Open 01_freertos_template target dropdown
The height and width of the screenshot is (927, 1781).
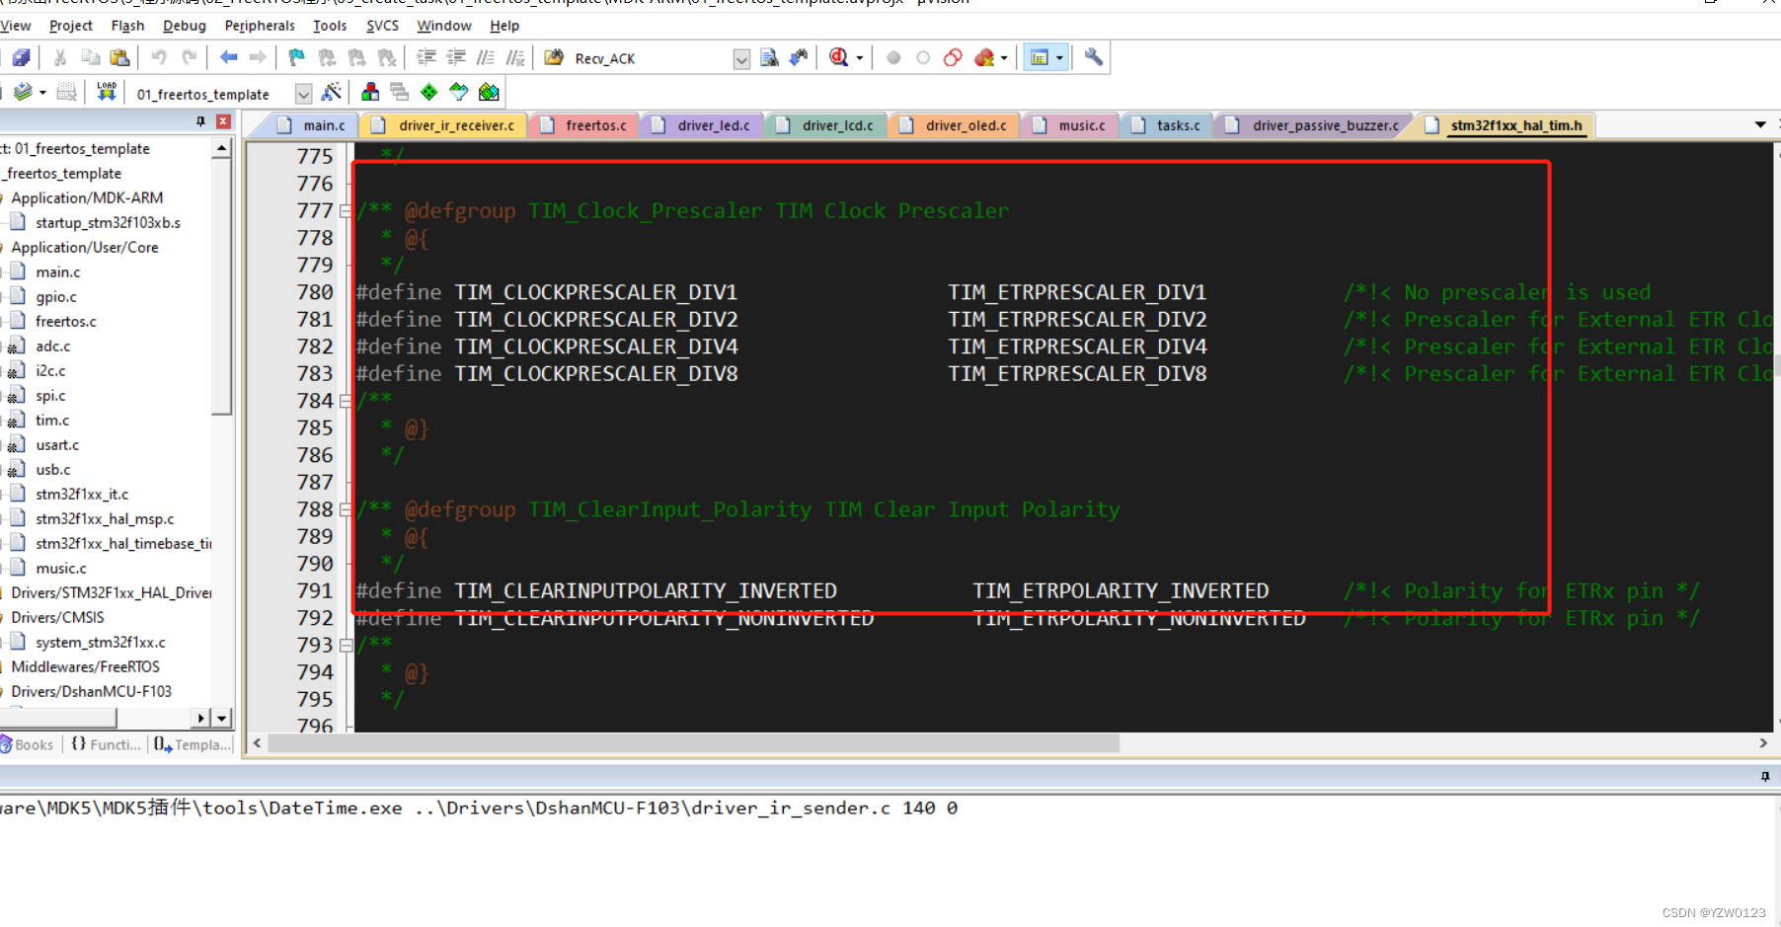(303, 94)
